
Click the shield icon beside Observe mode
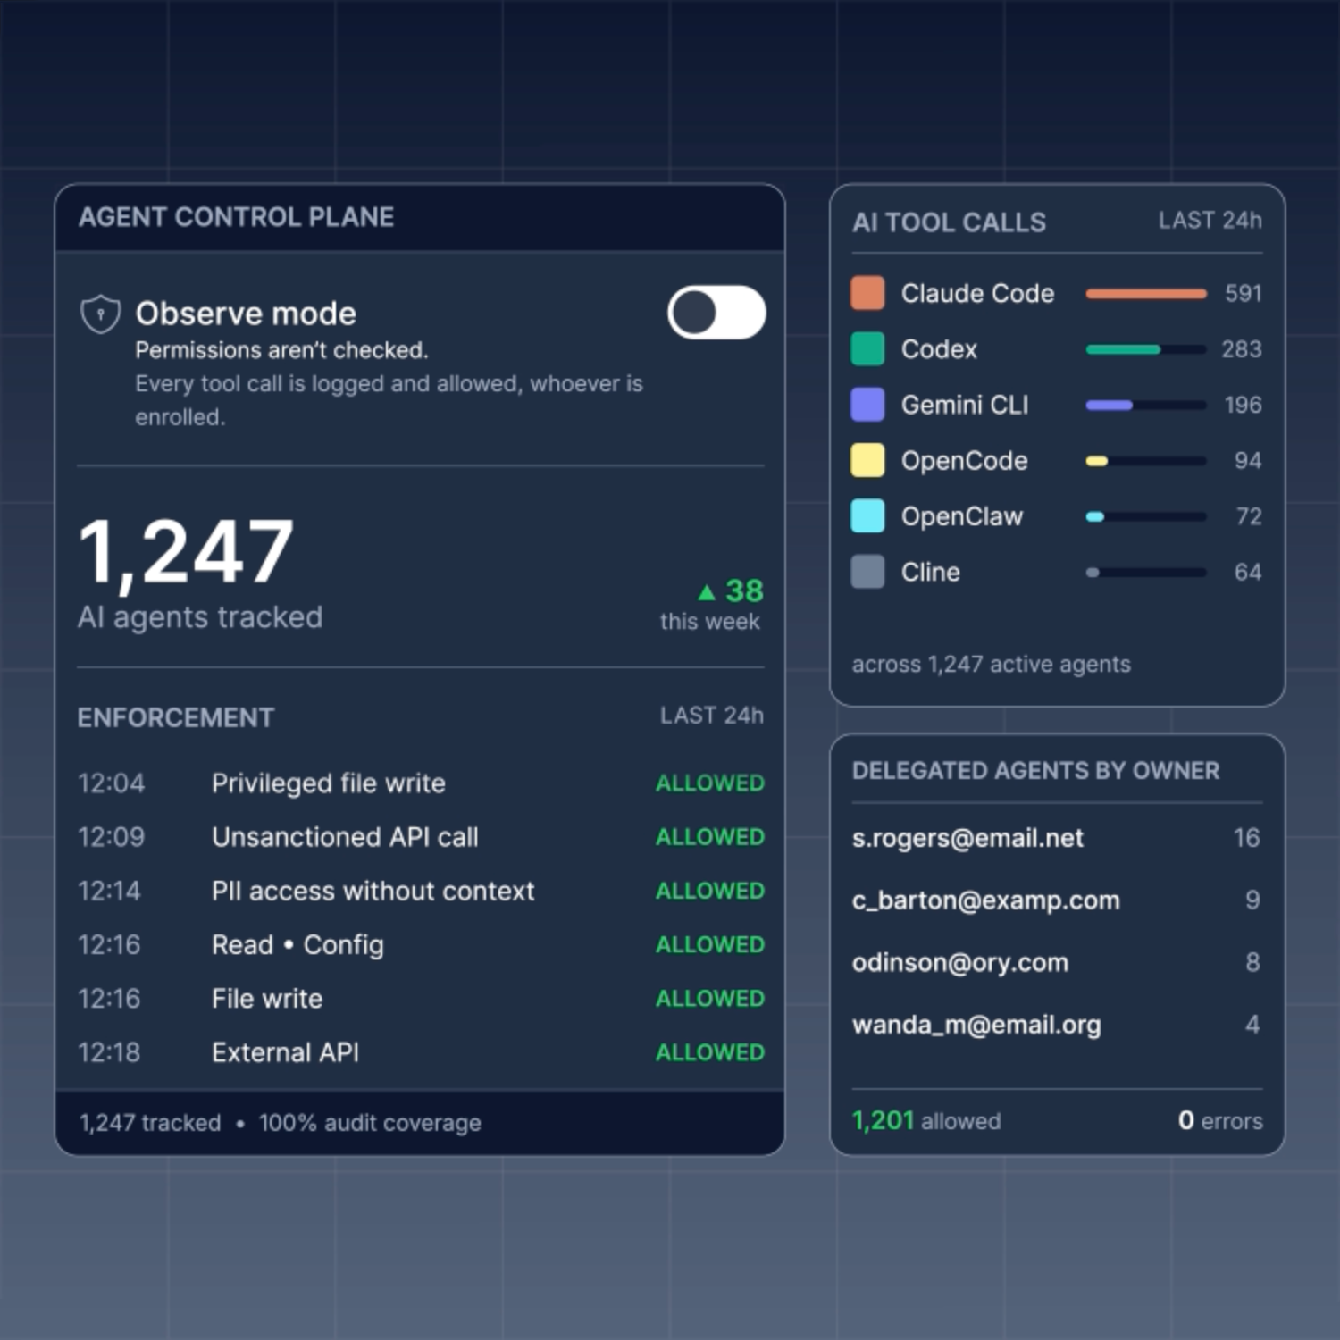[x=100, y=314]
